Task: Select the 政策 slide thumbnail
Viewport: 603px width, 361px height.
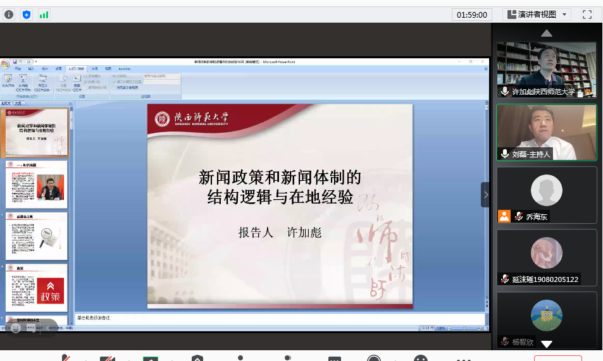Action: point(37,288)
